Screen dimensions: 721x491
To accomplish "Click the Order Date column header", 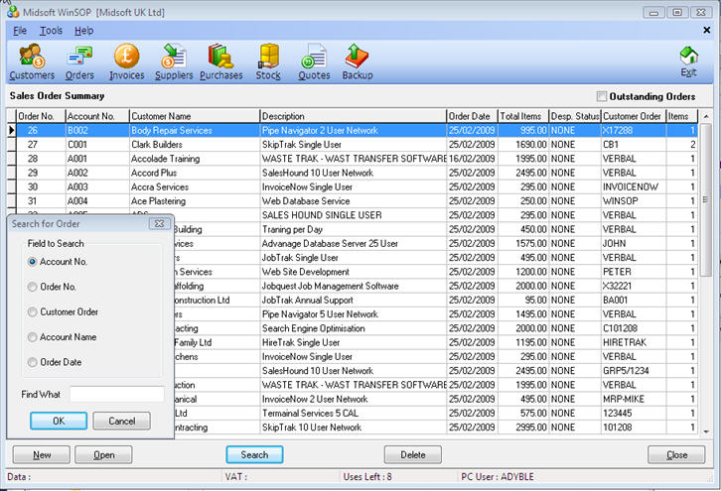I will point(473,116).
